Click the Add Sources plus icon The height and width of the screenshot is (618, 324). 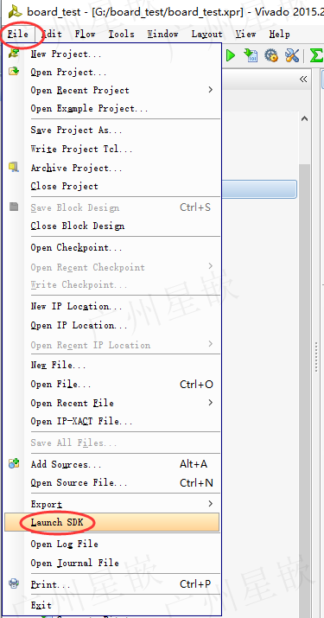click(x=14, y=463)
